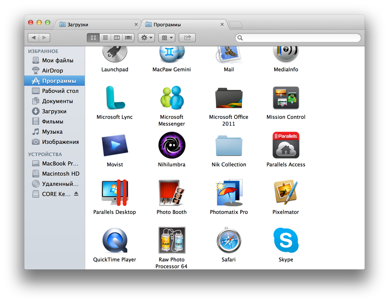Select the Mail app icon

[229, 54]
